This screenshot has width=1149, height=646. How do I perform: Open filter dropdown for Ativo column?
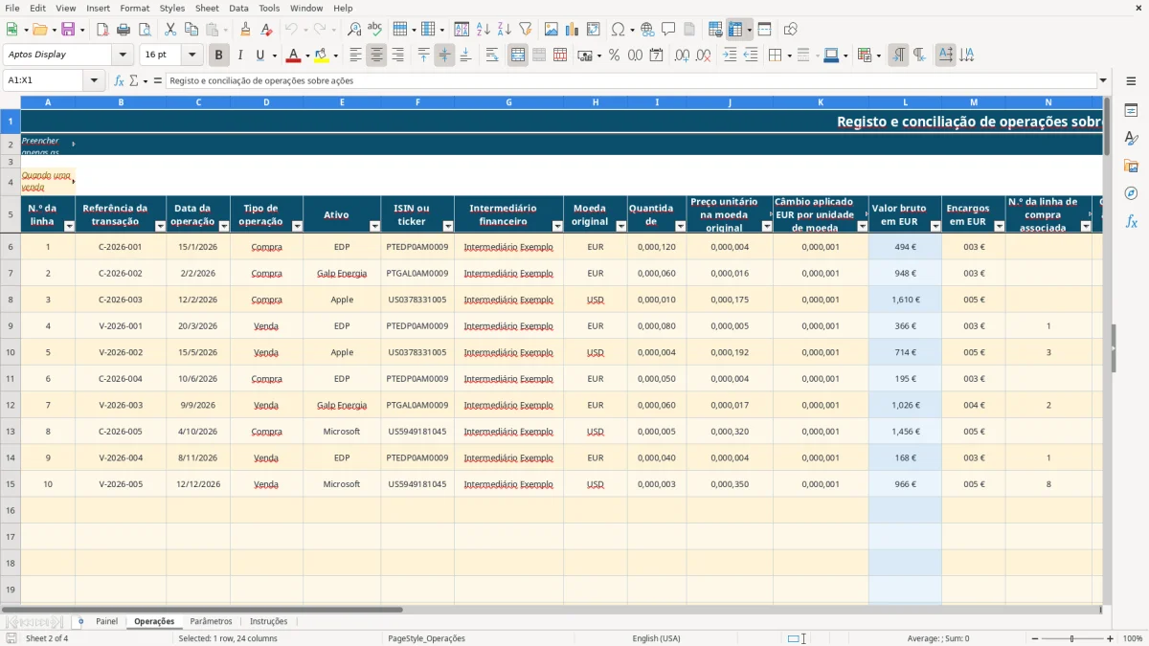click(374, 227)
